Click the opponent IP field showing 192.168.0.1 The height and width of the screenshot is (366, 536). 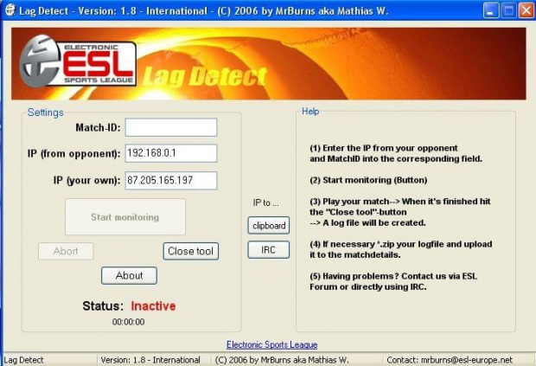pos(171,153)
